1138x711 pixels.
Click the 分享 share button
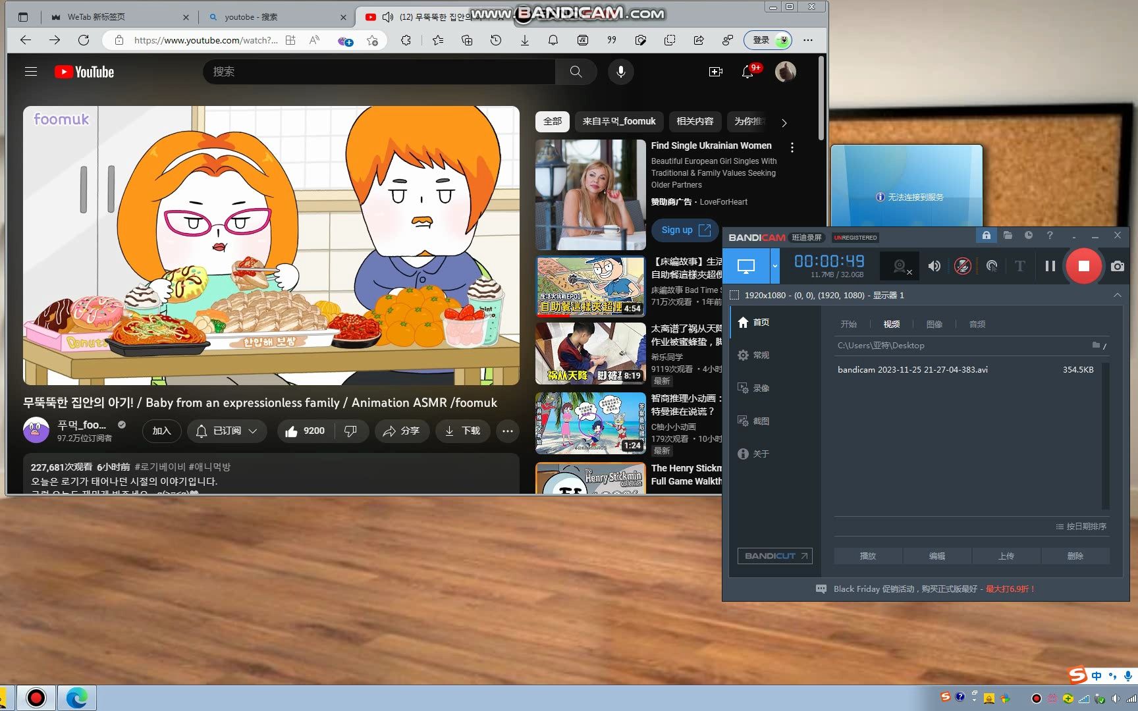(401, 431)
